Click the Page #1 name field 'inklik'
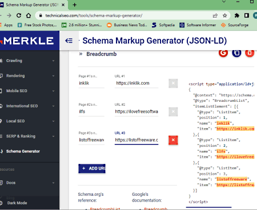Image resolution: width=257 pixels, height=210 pixels. [91, 83]
